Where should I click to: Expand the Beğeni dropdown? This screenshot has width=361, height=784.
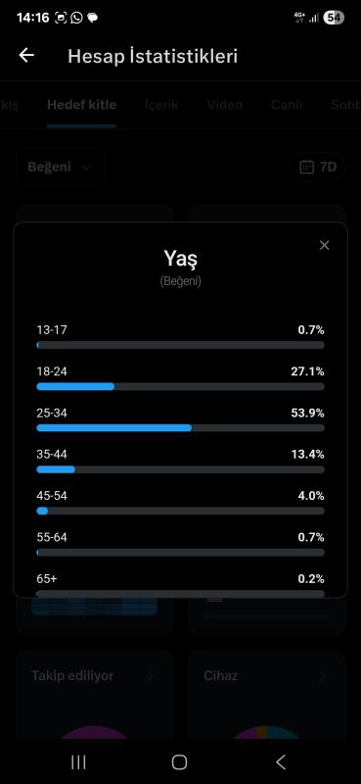[x=61, y=167]
